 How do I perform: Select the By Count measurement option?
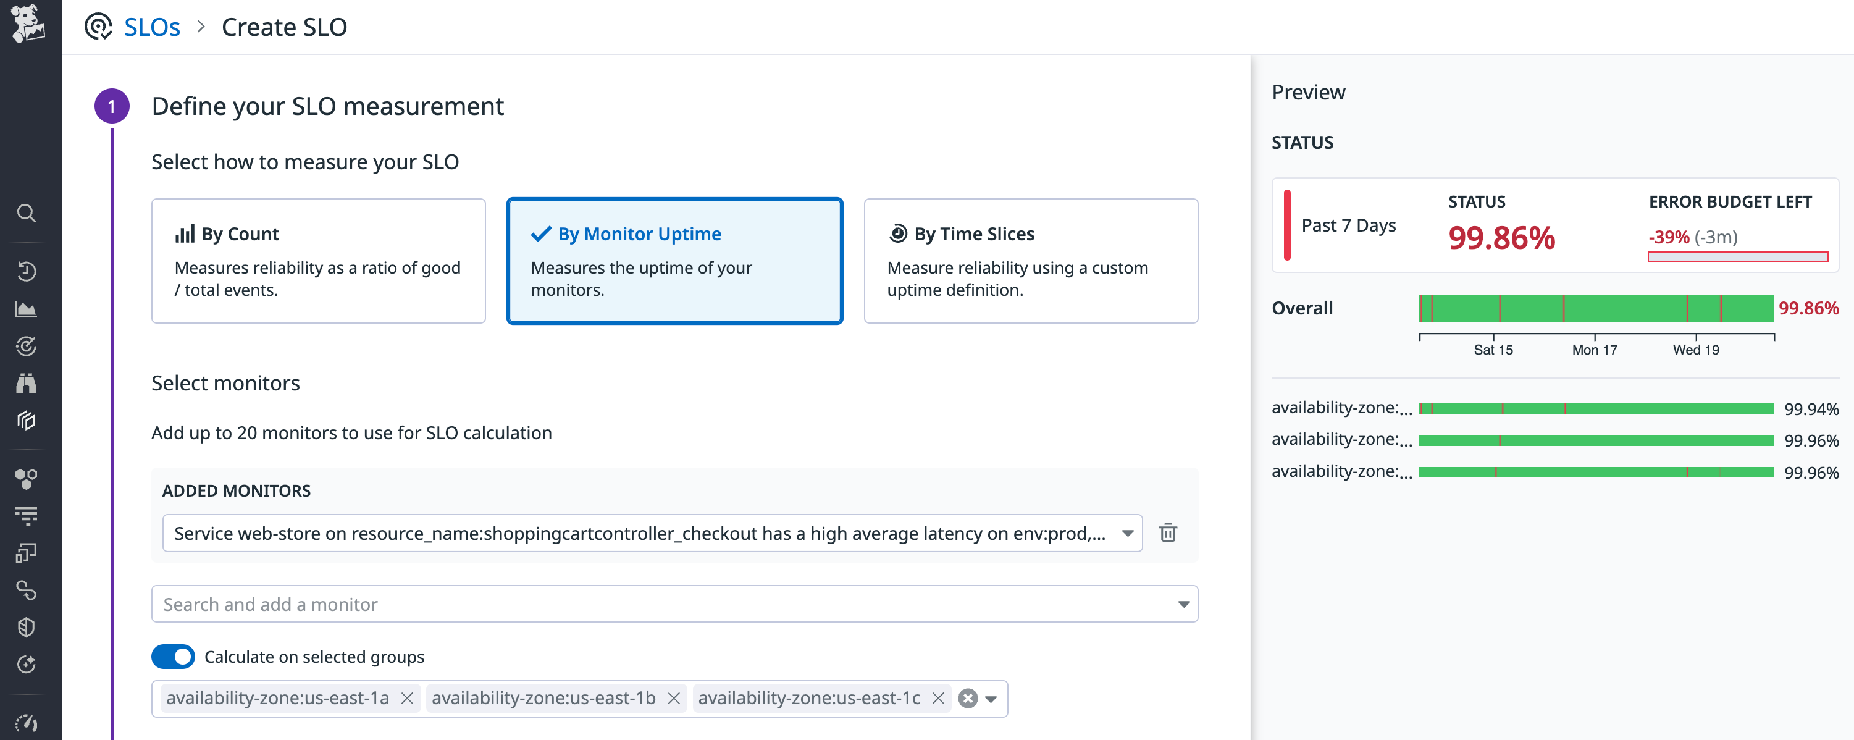coord(319,260)
